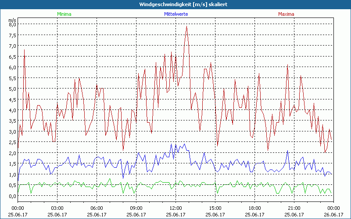Select the 06:00 time axis label
The width and height of the screenshot is (351, 219).
(97, 208)
